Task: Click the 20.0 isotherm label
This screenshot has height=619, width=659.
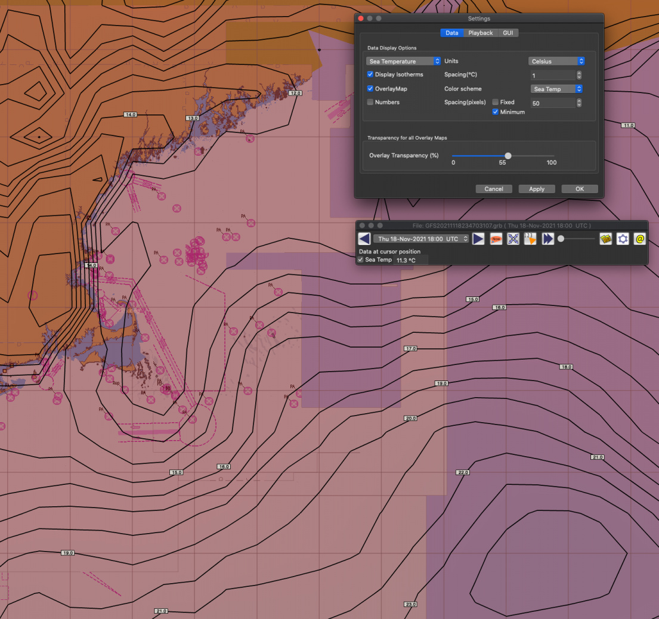Action: pos(411,419)
